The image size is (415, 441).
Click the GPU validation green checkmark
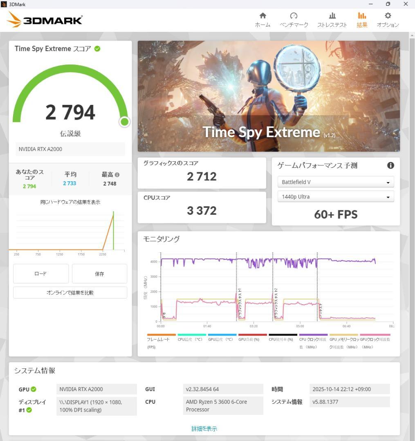[33, 390]
